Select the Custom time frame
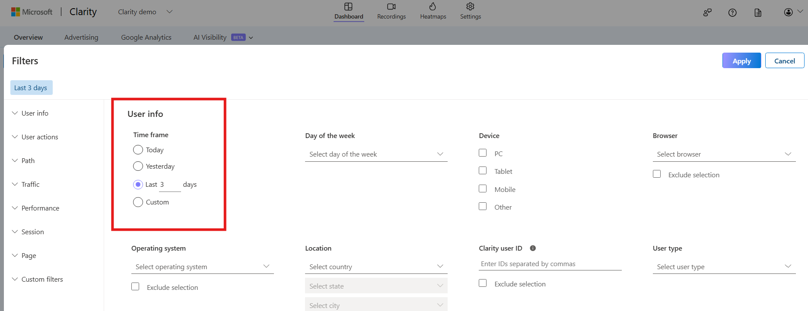Viewport: 808px width, 311px height. point(138,202)
